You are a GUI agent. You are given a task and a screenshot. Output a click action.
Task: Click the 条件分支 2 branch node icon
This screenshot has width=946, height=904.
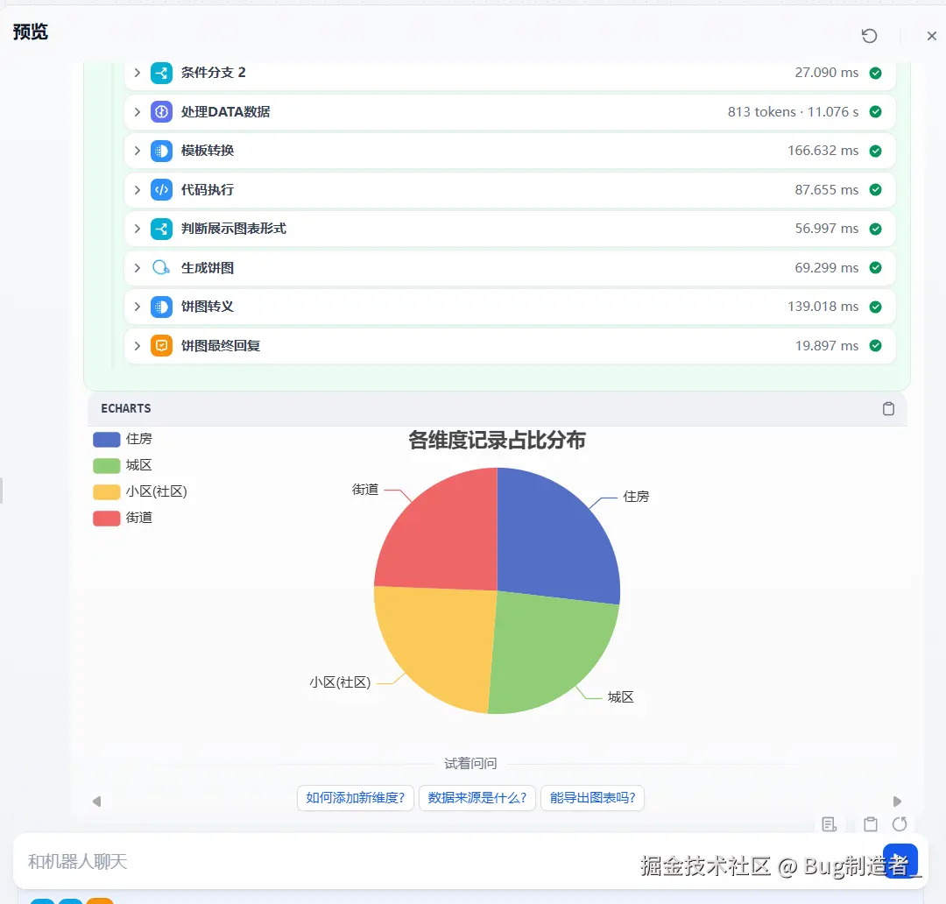click(x=161, y=74)
